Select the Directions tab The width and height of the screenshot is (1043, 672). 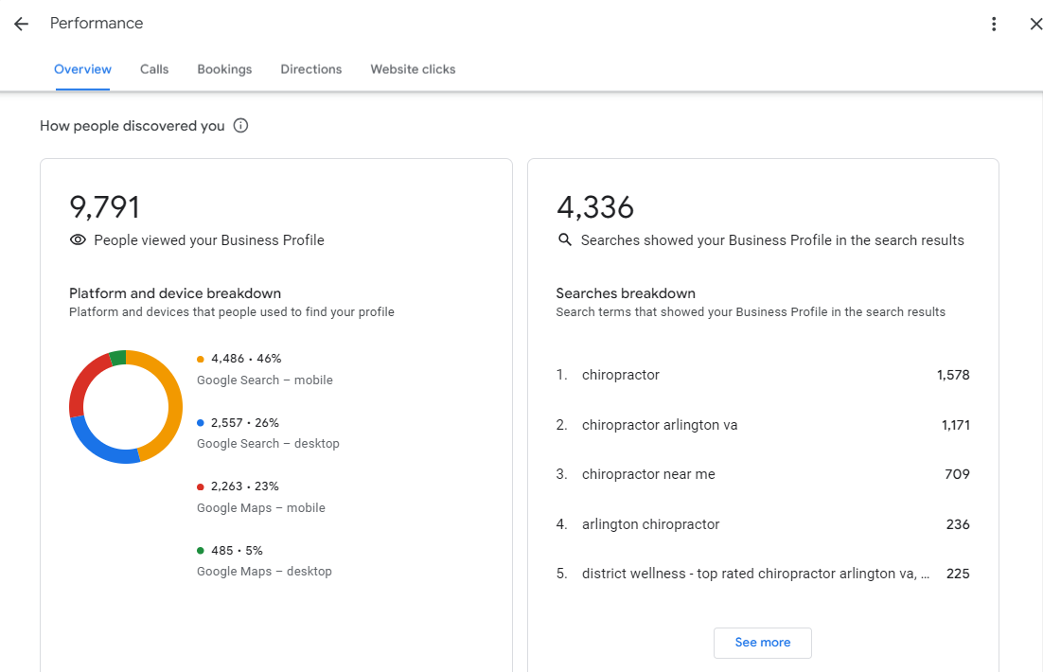pos(310,69)
